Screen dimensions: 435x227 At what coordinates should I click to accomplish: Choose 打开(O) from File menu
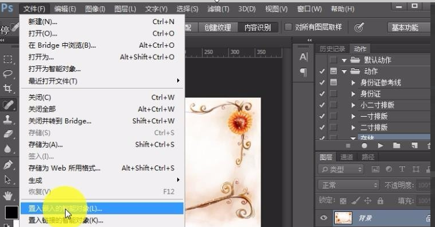click(102, 33)
